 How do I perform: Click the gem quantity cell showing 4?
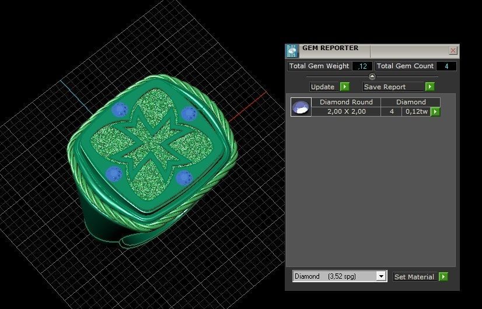(x=392, y=111)
